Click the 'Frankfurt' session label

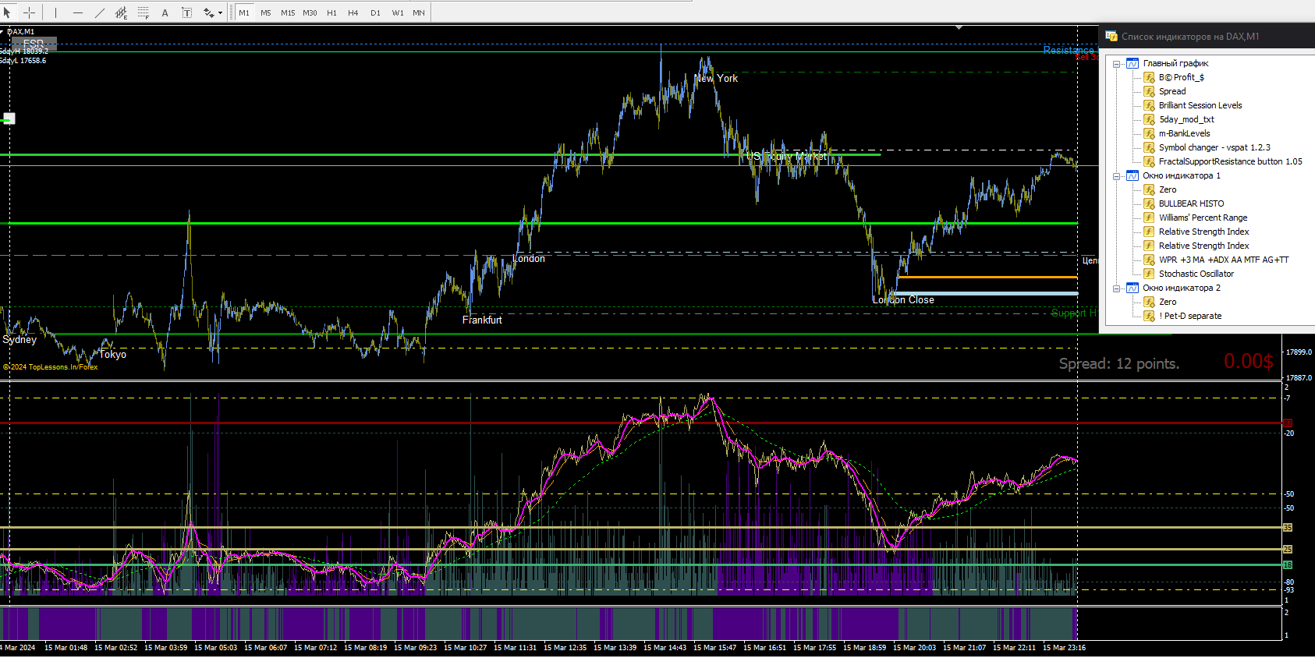pos(482,320)
